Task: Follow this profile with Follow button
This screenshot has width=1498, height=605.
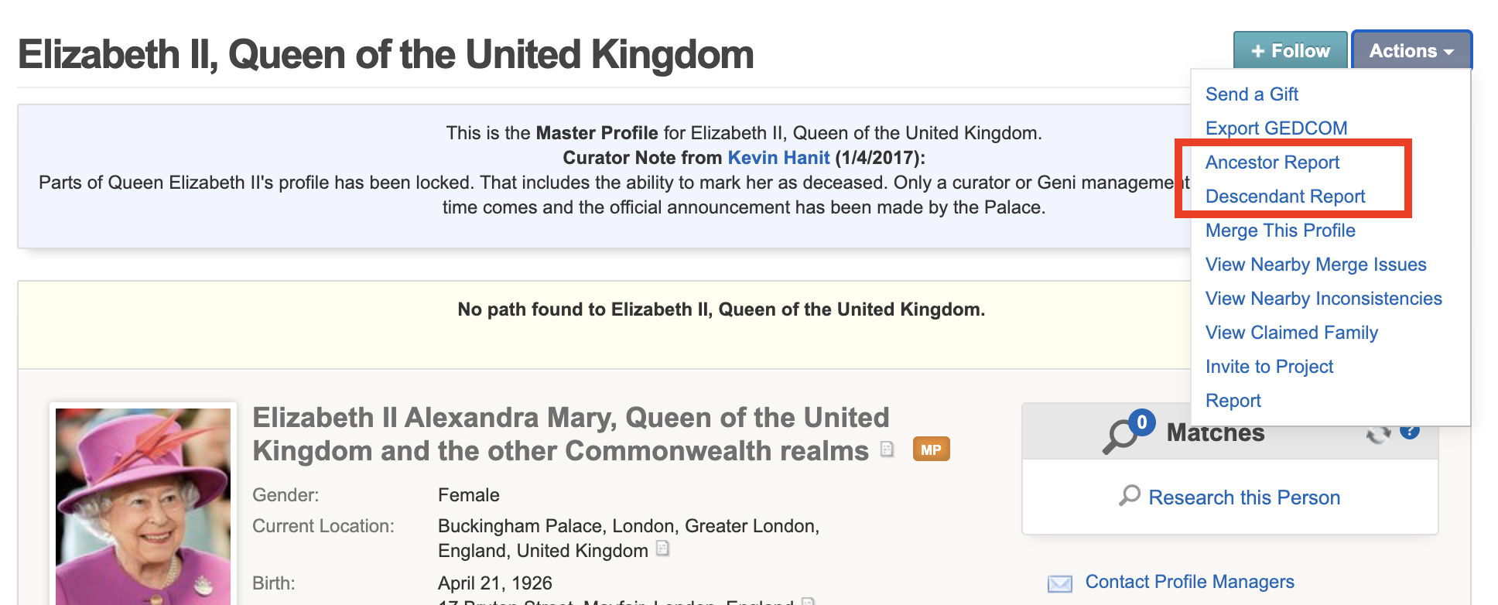Action: (x=1290, y=51)
